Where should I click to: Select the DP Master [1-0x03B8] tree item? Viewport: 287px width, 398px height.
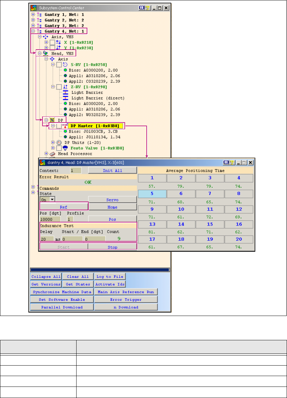click(x=97, y=126)
